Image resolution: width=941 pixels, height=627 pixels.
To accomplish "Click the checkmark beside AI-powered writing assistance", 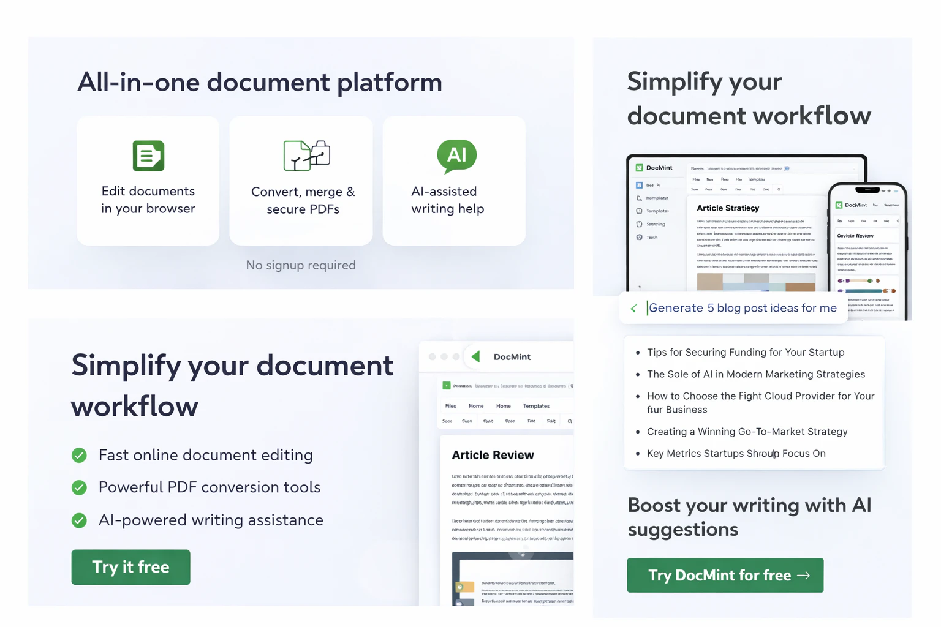I will click(79, 520).
